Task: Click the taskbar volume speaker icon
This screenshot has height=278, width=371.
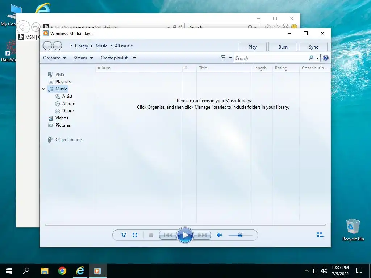Action: (x=324, y=271)
